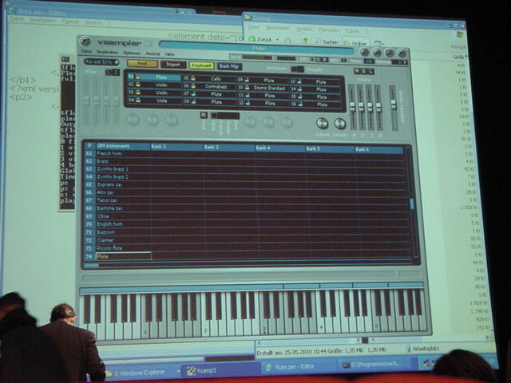Switch to flute.per - Editor taskbar button
Screen dimensions: 511x383
[298, 366]
